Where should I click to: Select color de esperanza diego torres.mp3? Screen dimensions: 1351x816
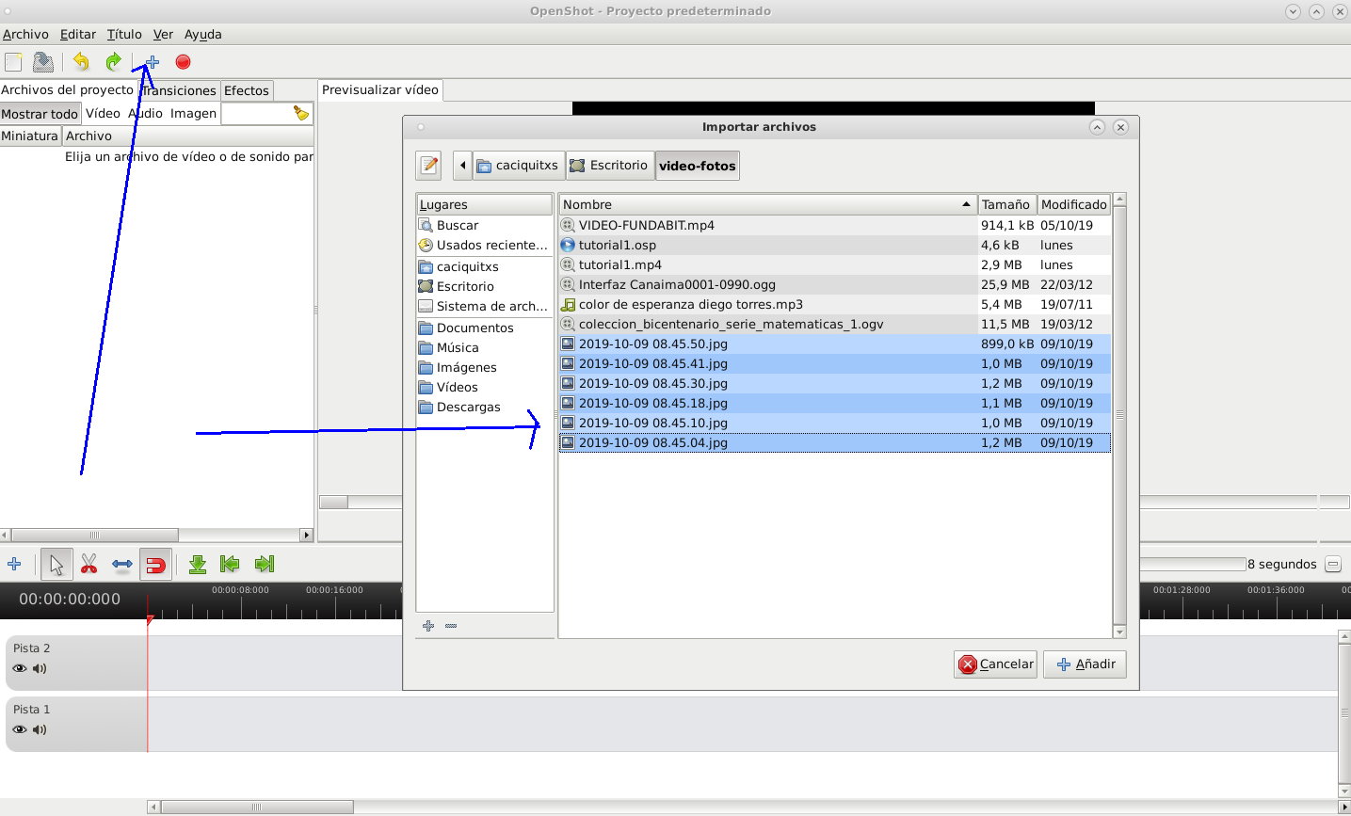click(835, 305)
